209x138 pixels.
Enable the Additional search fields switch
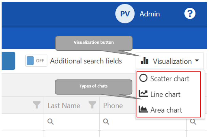[x=36, y=61]
